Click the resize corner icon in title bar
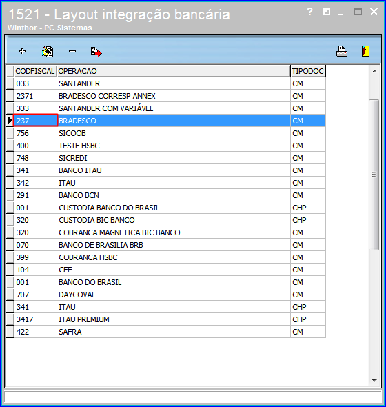Screen dimensions: 386x407 pyautogui.click(x=326, y=12)
